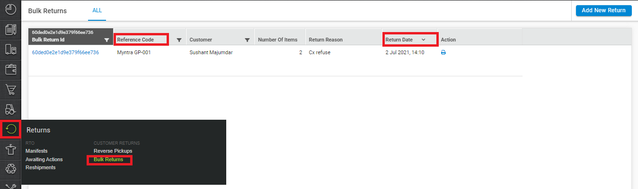
Task: Open the forklift inventory sidebar icon
Action: tap(10, 109)
